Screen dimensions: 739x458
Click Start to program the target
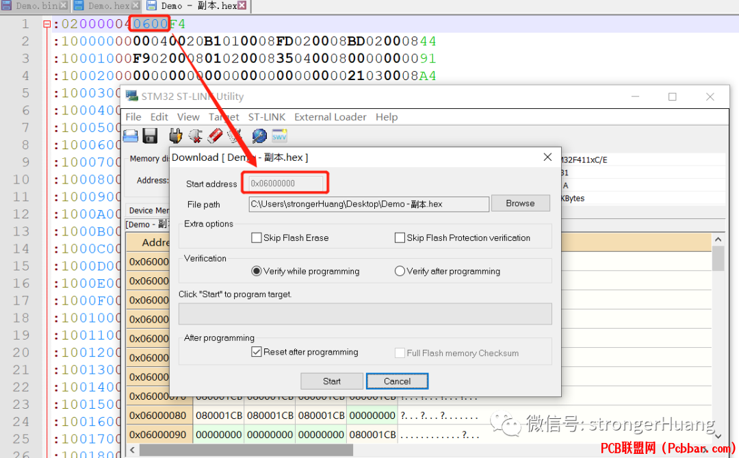tap(332, 381)
